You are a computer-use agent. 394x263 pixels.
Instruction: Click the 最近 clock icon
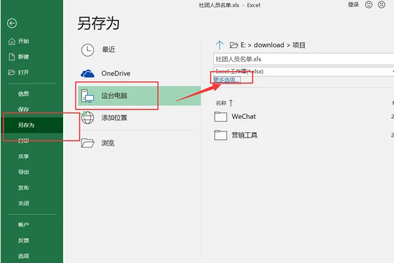pos(87,50)
